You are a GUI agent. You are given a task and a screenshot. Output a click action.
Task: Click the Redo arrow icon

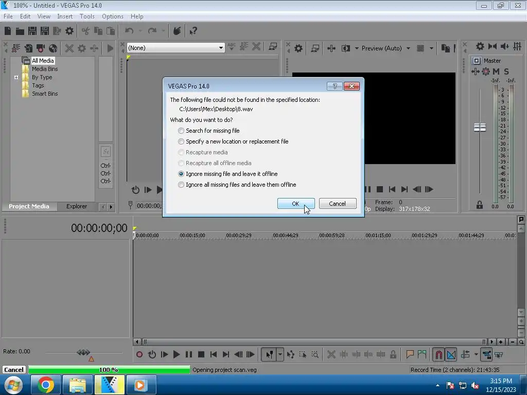click(x=152, y=31)
